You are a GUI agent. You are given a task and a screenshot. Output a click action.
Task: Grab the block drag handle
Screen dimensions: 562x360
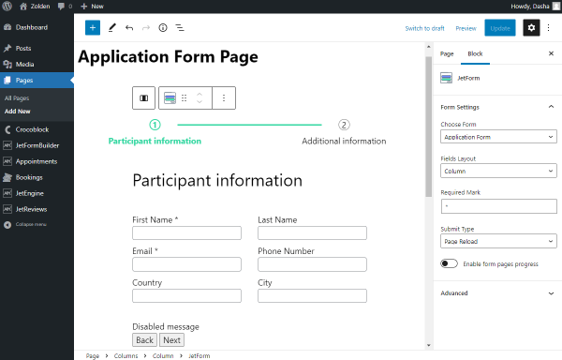coord(185,97)
